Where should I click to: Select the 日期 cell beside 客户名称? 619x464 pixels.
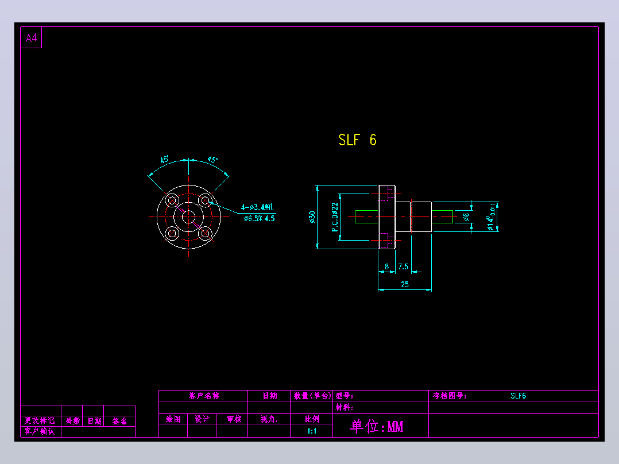[x=270, y=396]
